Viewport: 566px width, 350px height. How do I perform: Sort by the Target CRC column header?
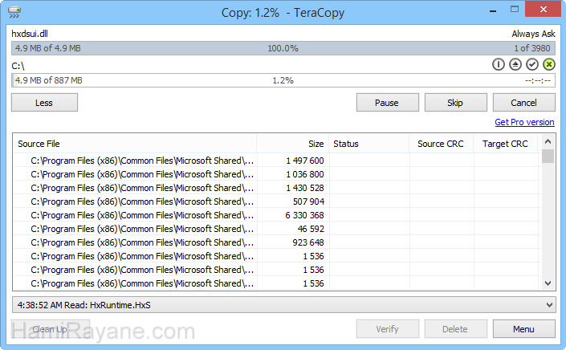coord(505,144)
